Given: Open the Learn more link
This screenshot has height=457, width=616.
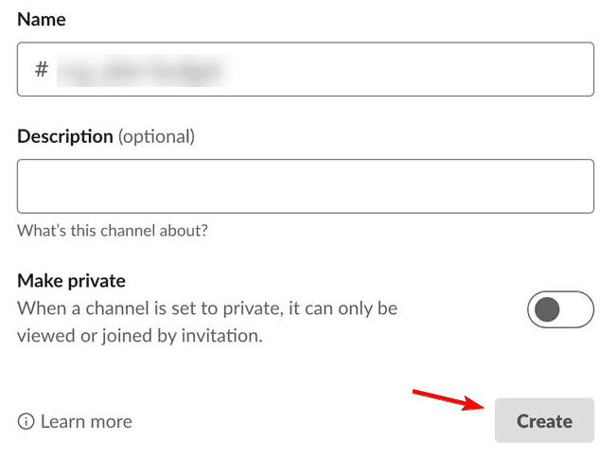Looking at the screenshot, I should (86, 422).
